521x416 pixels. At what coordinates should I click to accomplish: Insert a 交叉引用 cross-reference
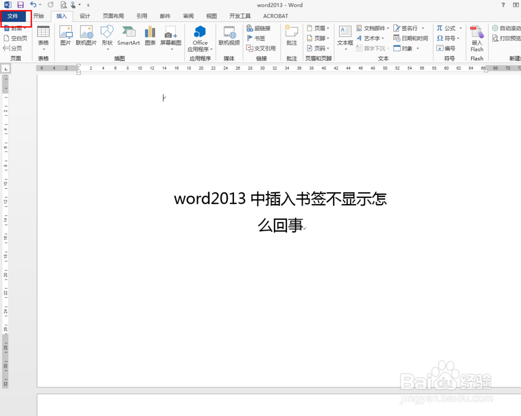pos(261,48)
